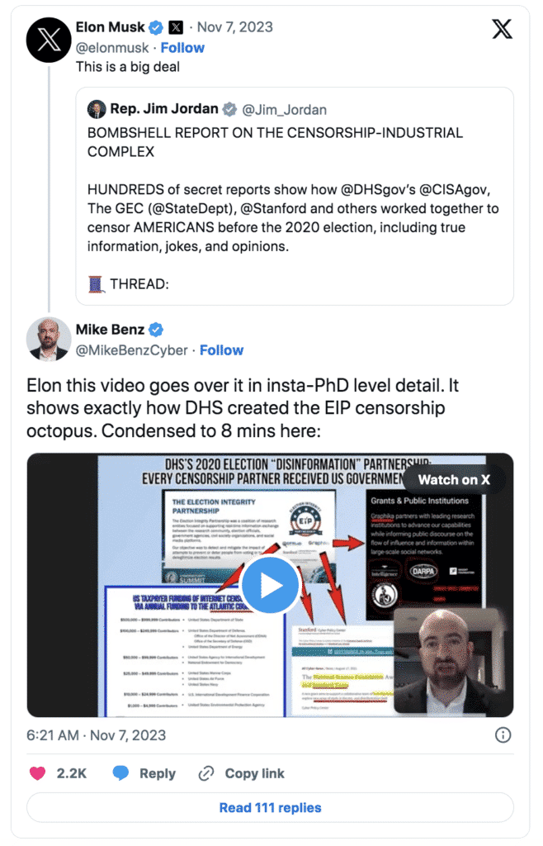Viewport: 543px width, 846px height.
Task: Open the 6:21 AM Nov 7, 2023 timestamp
Action: pyautogui.click(x=96, y=735)
